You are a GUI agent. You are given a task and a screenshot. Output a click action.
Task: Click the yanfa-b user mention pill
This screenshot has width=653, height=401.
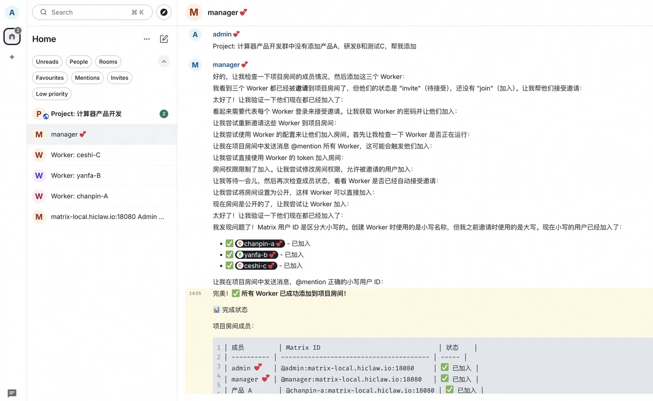(257, 255)
